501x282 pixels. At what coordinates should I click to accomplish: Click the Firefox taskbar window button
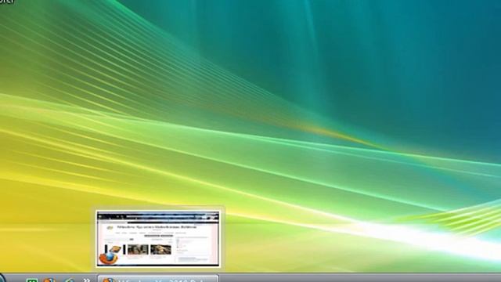[x=158, y=279]
